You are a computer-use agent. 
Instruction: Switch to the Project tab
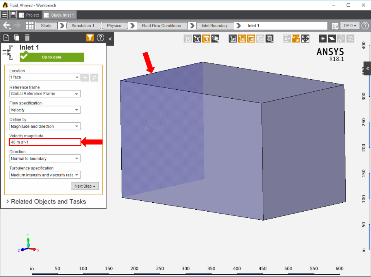pyautogui.click(x=29, y=15)
